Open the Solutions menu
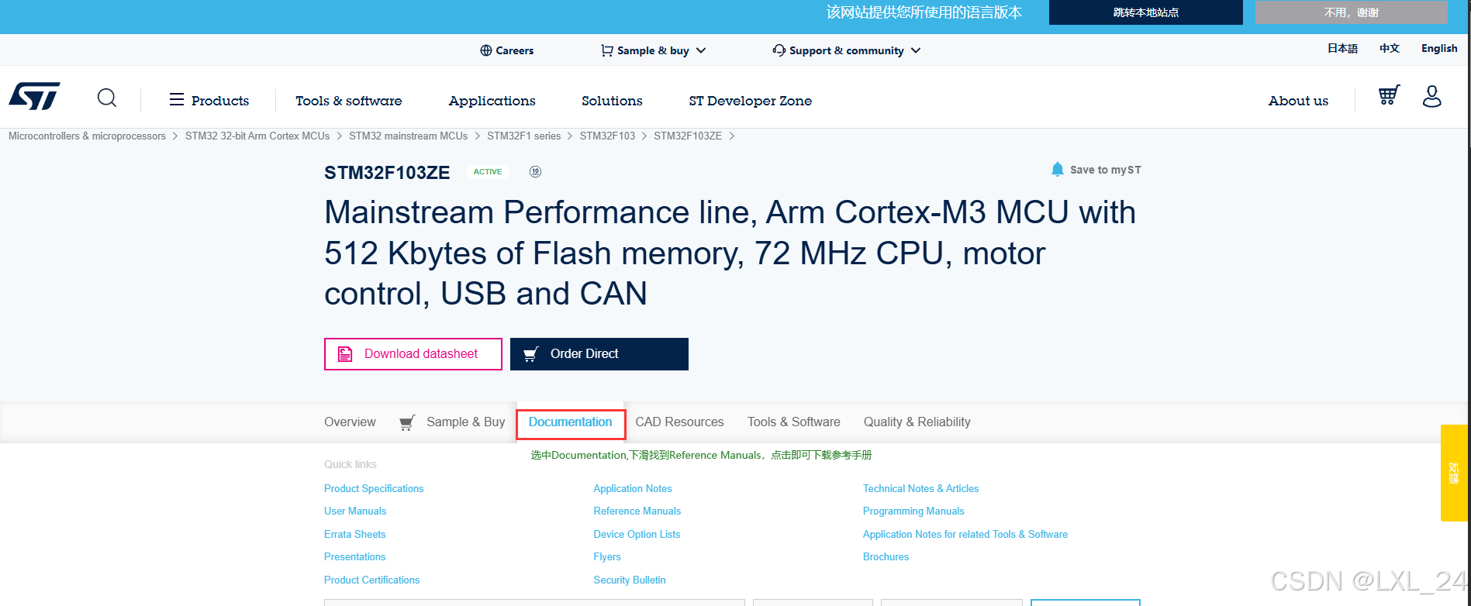 pyautogui.click(x=612, y=101)
